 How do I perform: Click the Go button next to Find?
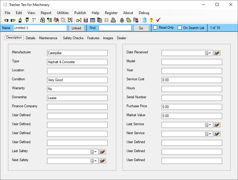pos(141,28)
